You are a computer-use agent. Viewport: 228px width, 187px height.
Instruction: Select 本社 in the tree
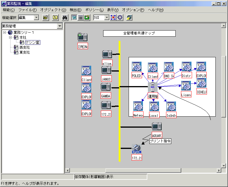pos(23,38)
